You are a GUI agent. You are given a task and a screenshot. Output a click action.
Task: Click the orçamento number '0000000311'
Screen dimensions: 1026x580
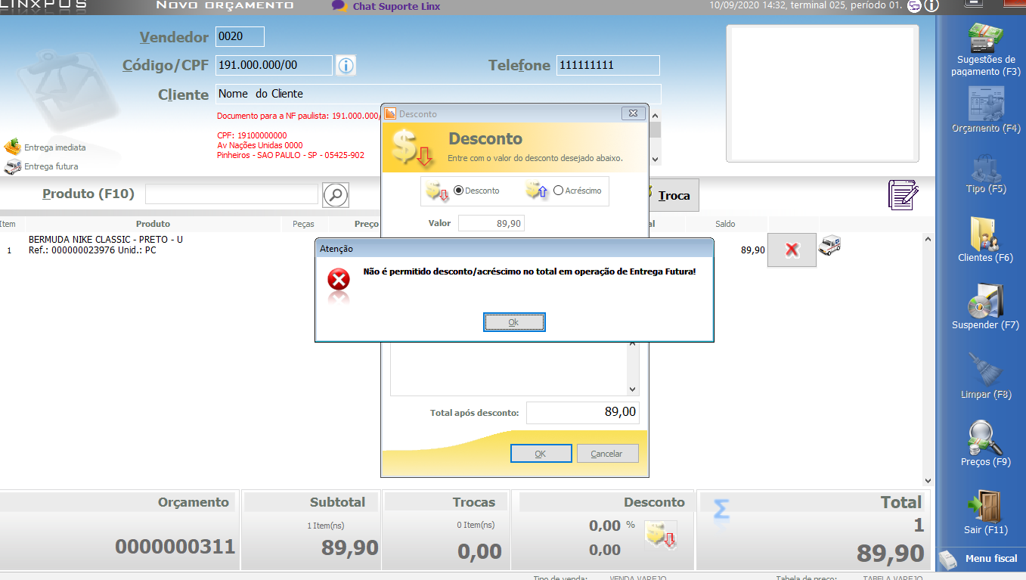point(175,547)
